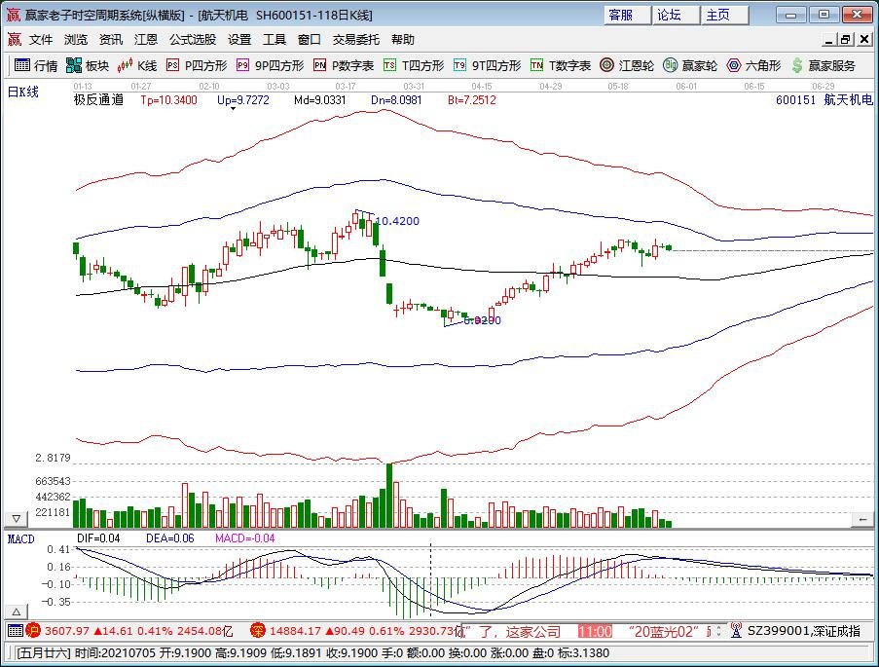Screen dimensions: 879x667
Task: Click the 客服 customer service button
Action: pos(627,16)
